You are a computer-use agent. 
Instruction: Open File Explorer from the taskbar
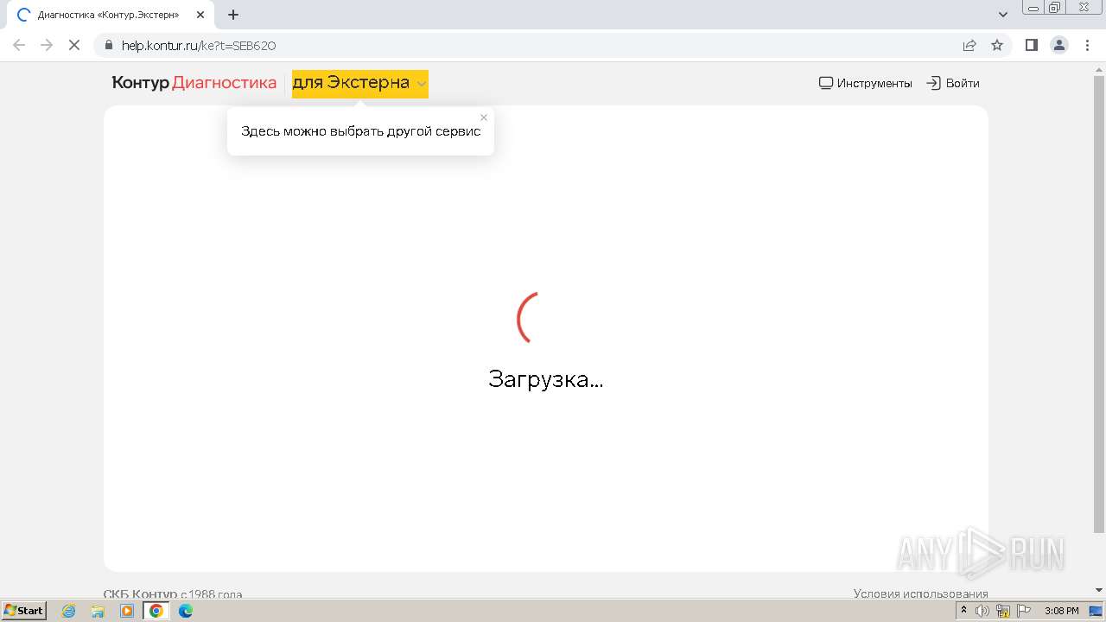98,611
